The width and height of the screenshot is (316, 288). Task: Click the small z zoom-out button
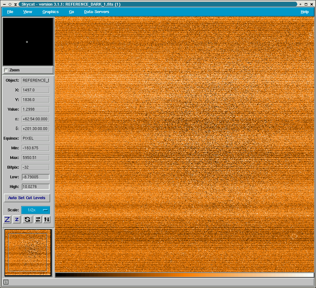tap(17, 219)
